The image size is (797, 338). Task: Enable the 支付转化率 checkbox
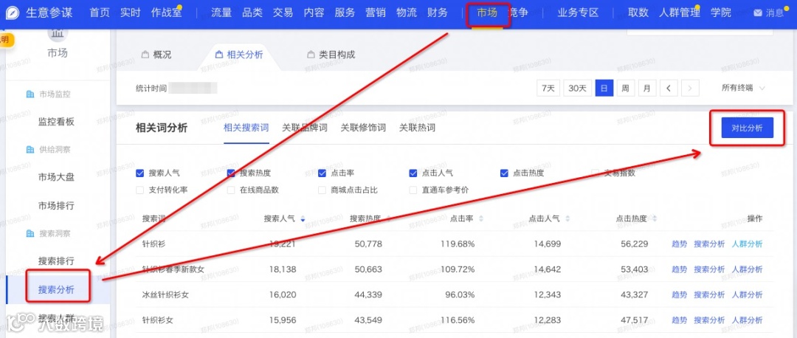pyautogui.click(x=140, y=190)
